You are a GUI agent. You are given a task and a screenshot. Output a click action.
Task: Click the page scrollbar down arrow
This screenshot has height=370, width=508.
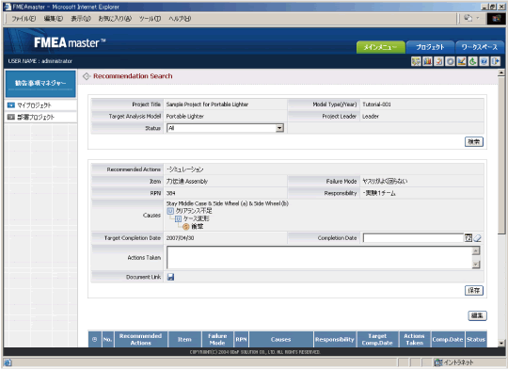click(x=501, y=343)
